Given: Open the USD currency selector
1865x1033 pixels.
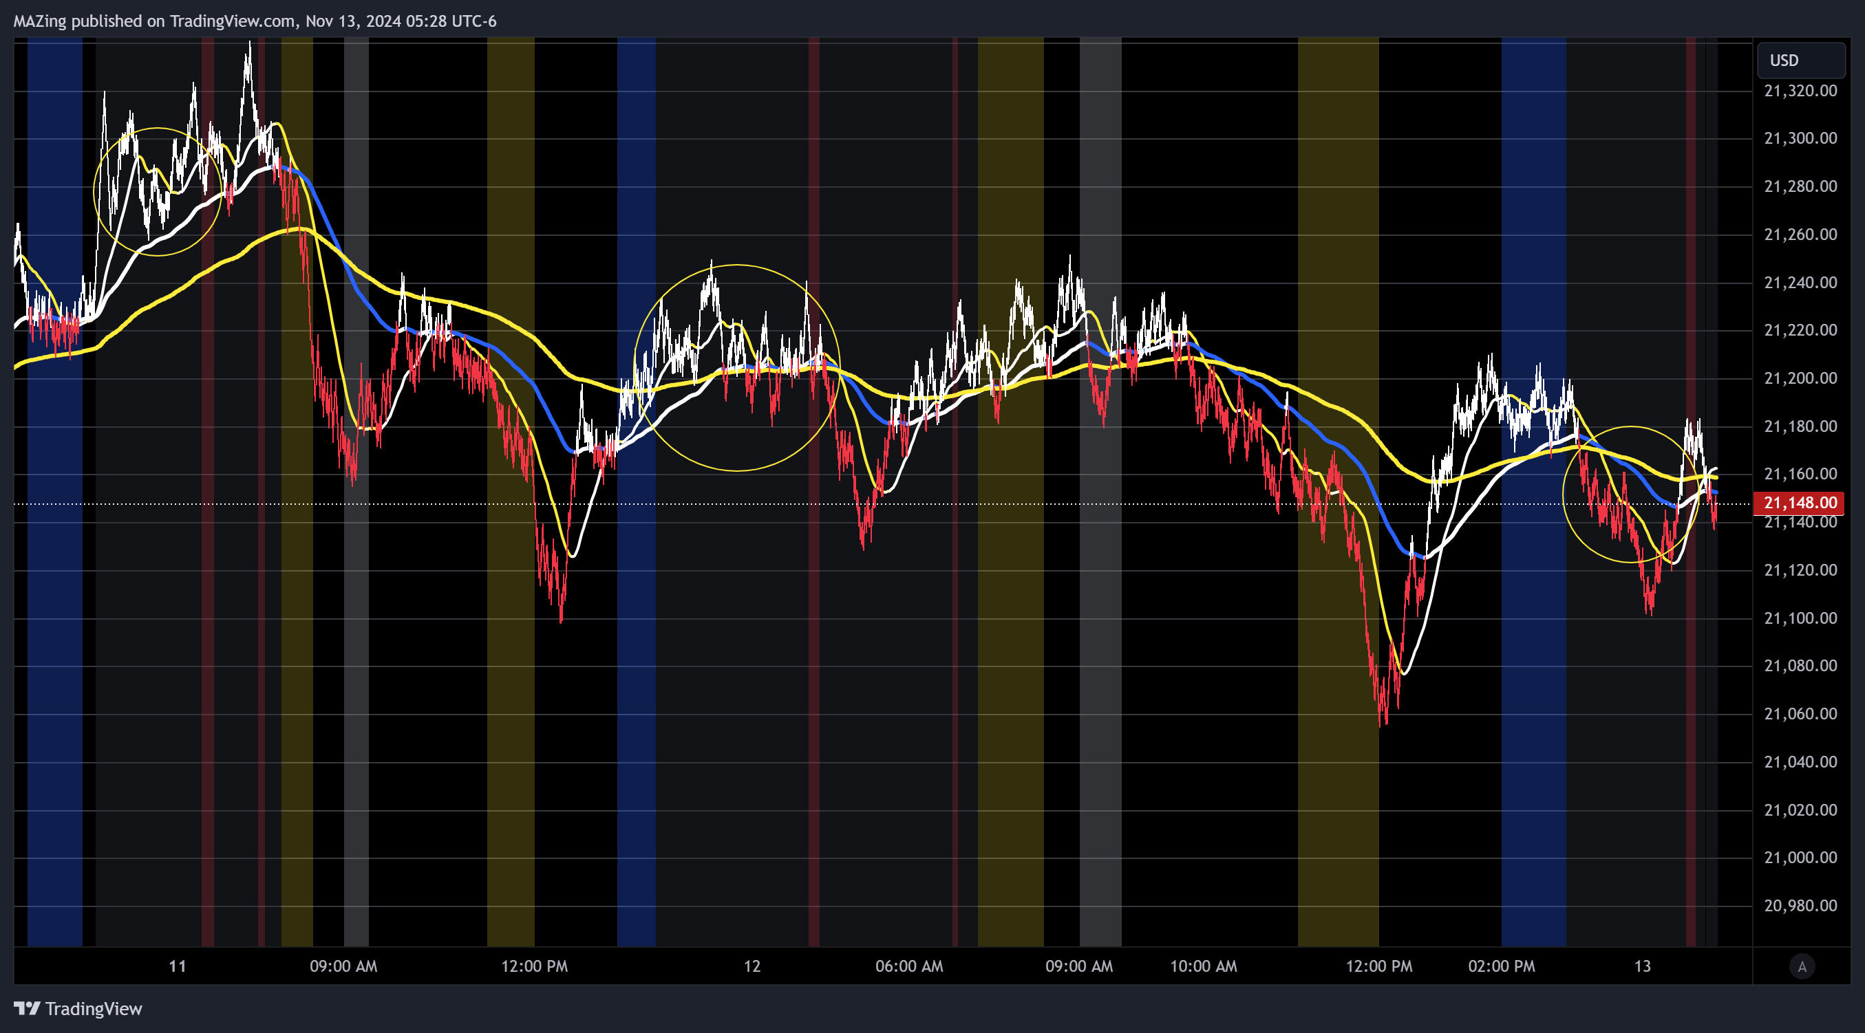Looking at the screenshot, I should (1800, 60).
